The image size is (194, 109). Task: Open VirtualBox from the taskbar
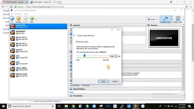136,106
